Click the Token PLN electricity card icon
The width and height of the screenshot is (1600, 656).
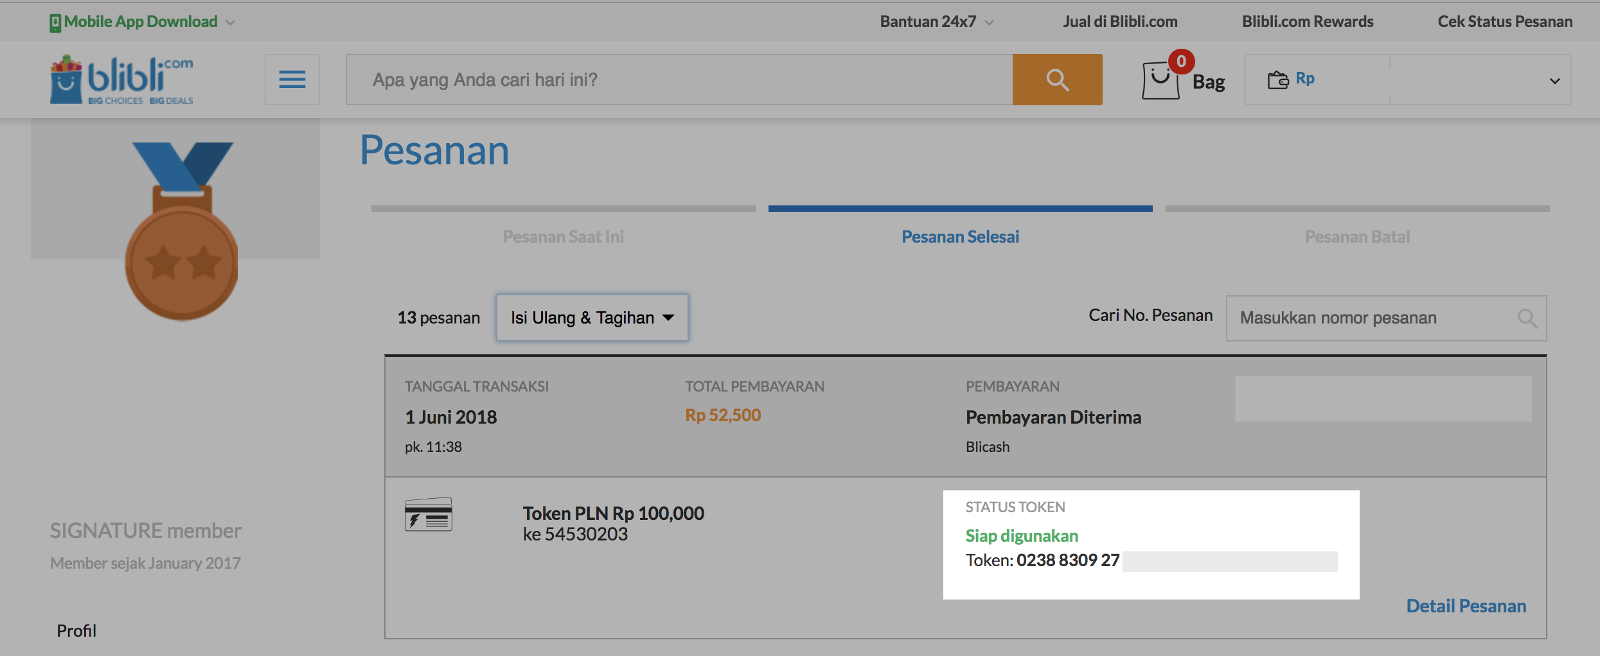click(x=429, y=514)
